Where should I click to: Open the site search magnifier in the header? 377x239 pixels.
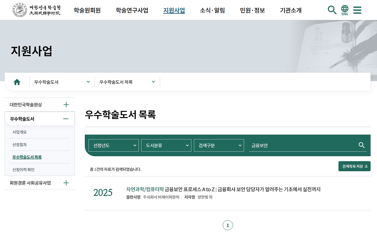[x=332, y=10]
